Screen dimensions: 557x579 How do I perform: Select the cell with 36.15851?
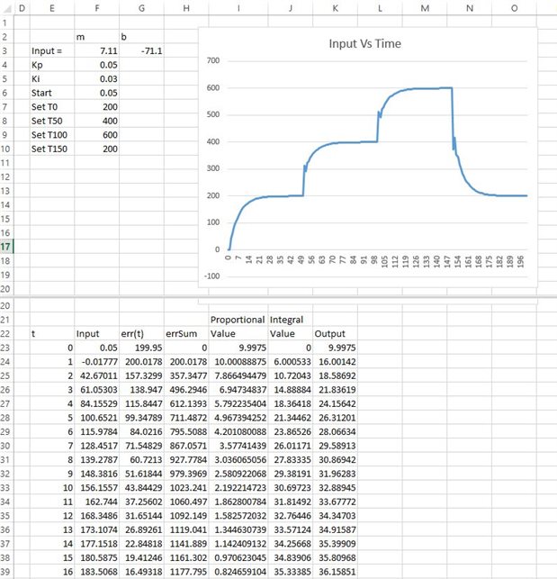pos(335,572)
